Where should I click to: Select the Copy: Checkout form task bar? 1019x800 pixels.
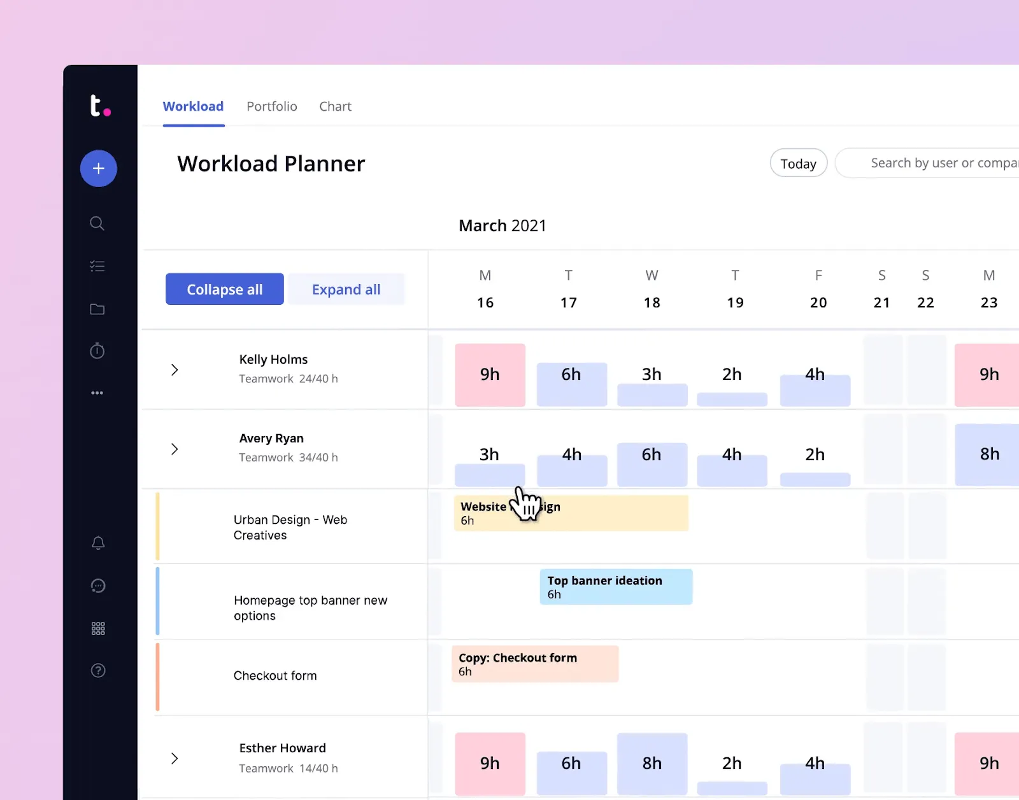tap(535, 664)
